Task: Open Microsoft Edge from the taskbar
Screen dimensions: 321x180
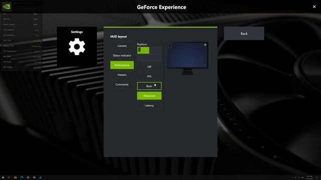Action: (22, 177)
